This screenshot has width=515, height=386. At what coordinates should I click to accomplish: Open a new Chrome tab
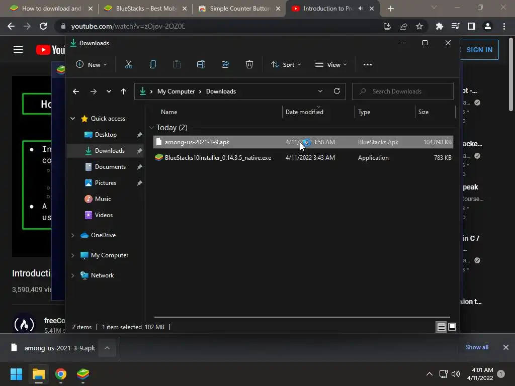tap(390, 9)
